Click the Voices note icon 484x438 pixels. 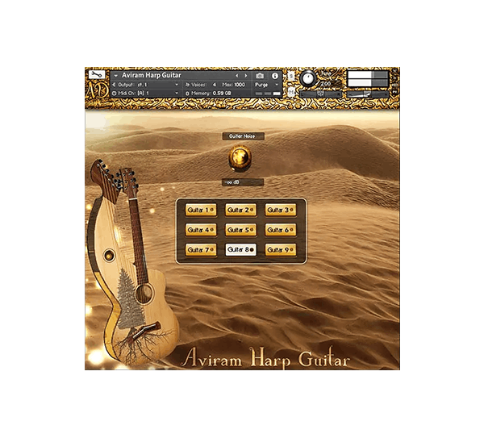pos(187,85)
